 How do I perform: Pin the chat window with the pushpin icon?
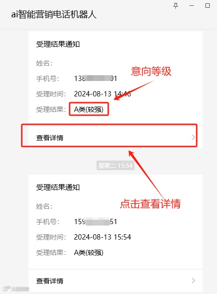pyautogui.click(x=175, y=6)
